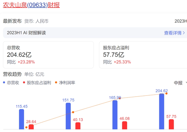Click the blue bar labeled 151.75
The height and width of the screenshot is (132, 187).
68,116
